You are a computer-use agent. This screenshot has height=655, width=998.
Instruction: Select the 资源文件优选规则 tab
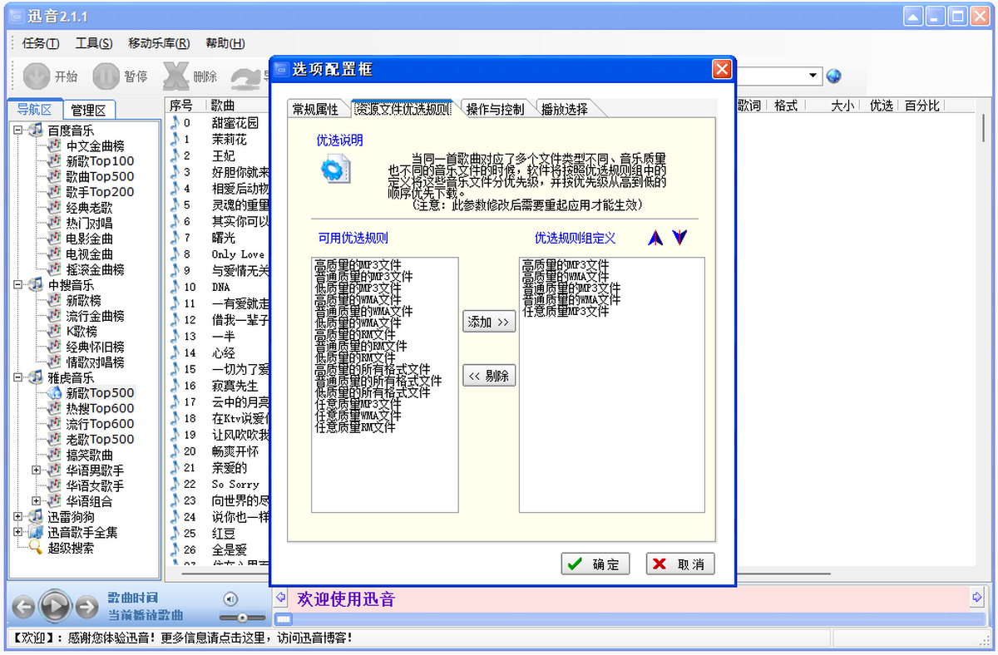pyautogui.click(x=403, y=108)
